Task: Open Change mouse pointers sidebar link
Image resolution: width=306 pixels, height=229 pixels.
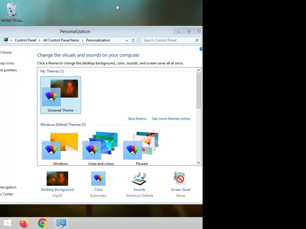Action: pyautogui.click(x=8, y=70)
